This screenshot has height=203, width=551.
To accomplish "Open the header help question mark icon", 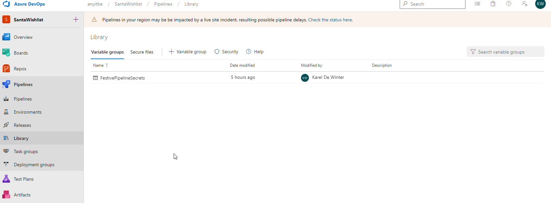I will pos(509,4).
